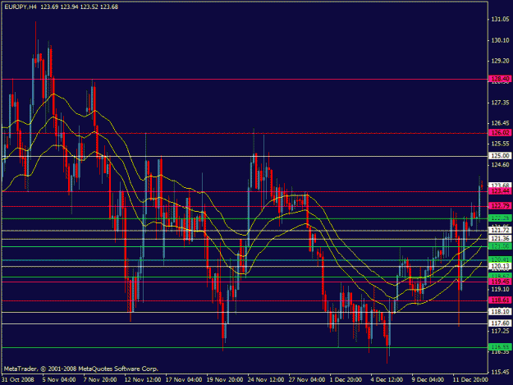The image size is (513, 385).
Task: Select the 125.00 white price level label
Action: [x=500, y=156]
